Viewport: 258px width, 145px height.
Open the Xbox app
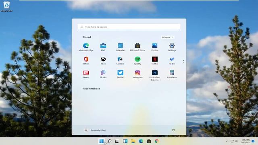click(103, 60)
